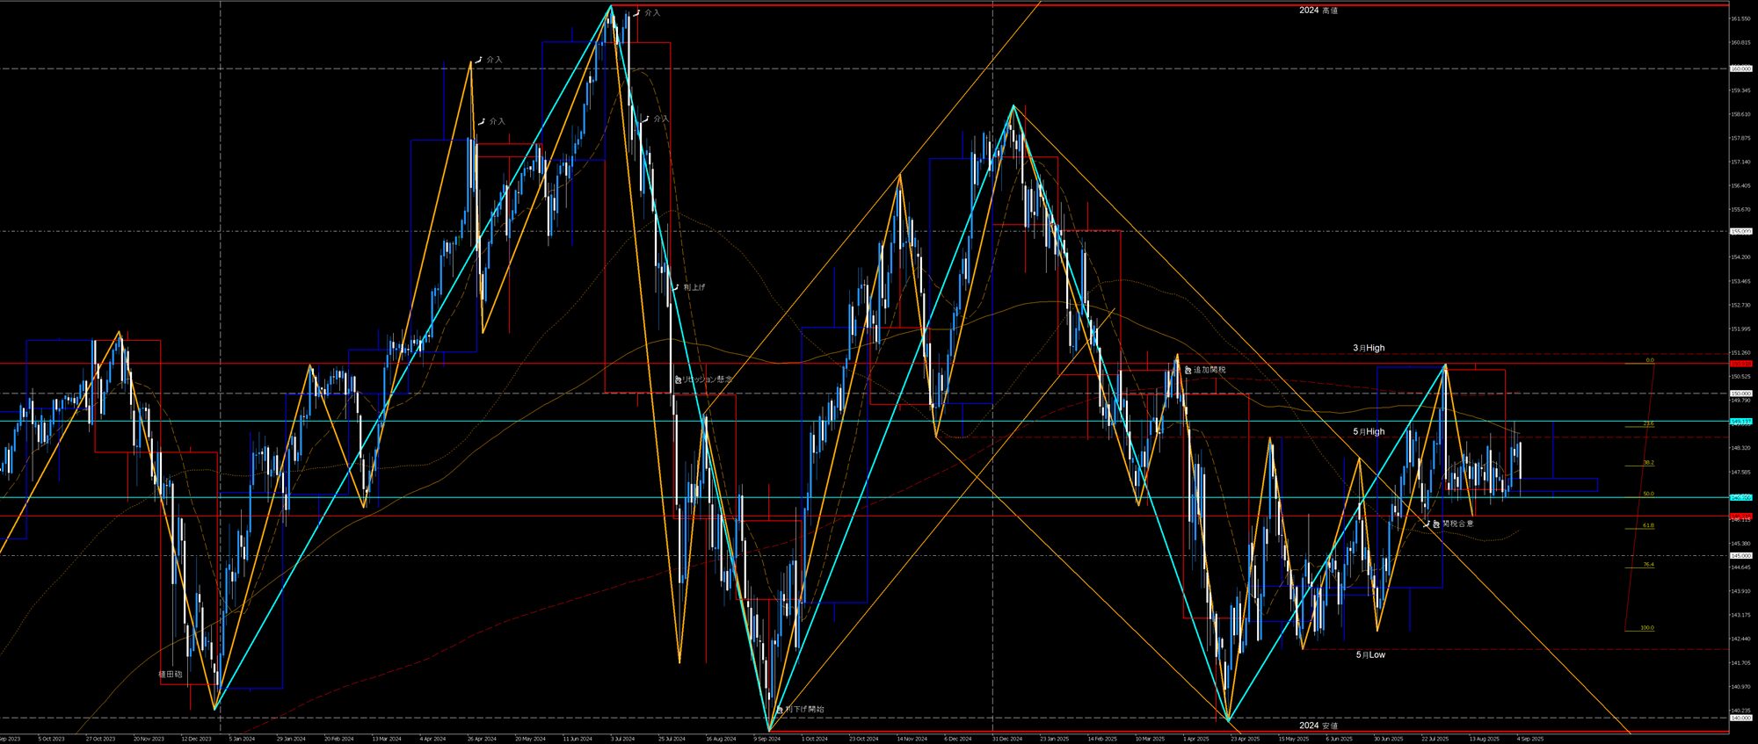Click the 介入 arrow icon at the 2024 peak
Viewport: 1758px width, 744px height.
pyautogui.click(x=636, y=13)
